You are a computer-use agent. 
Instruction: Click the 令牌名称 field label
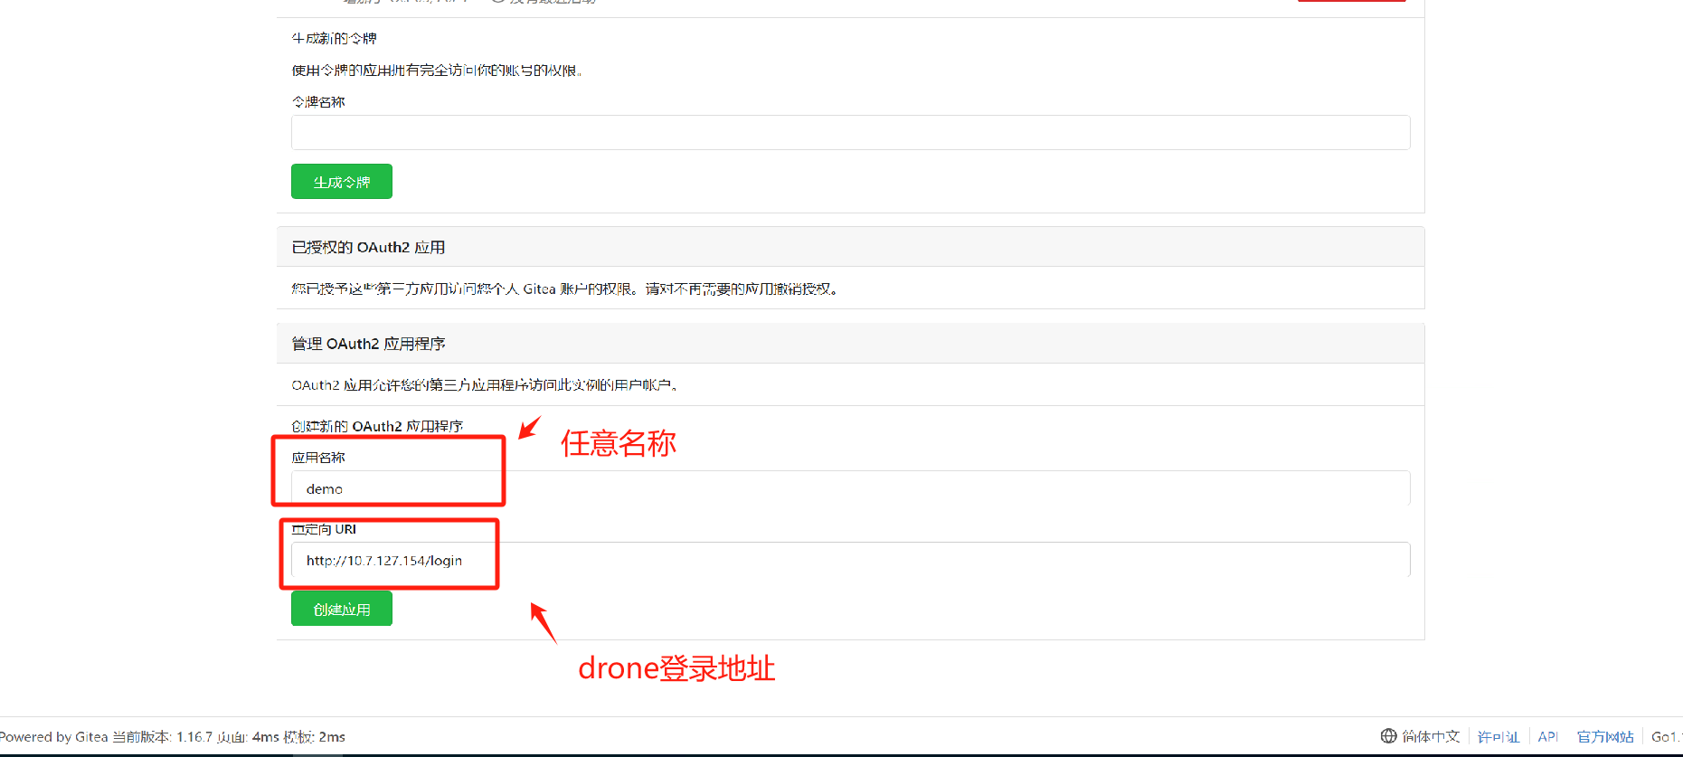[318, 102]
